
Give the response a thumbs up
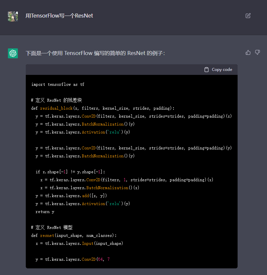pyautogui.click(x=248, y=52)
